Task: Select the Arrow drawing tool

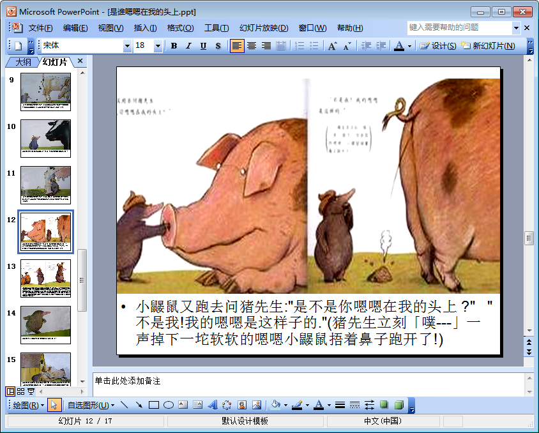Action: pyautogui.click(x=139, y=405)
